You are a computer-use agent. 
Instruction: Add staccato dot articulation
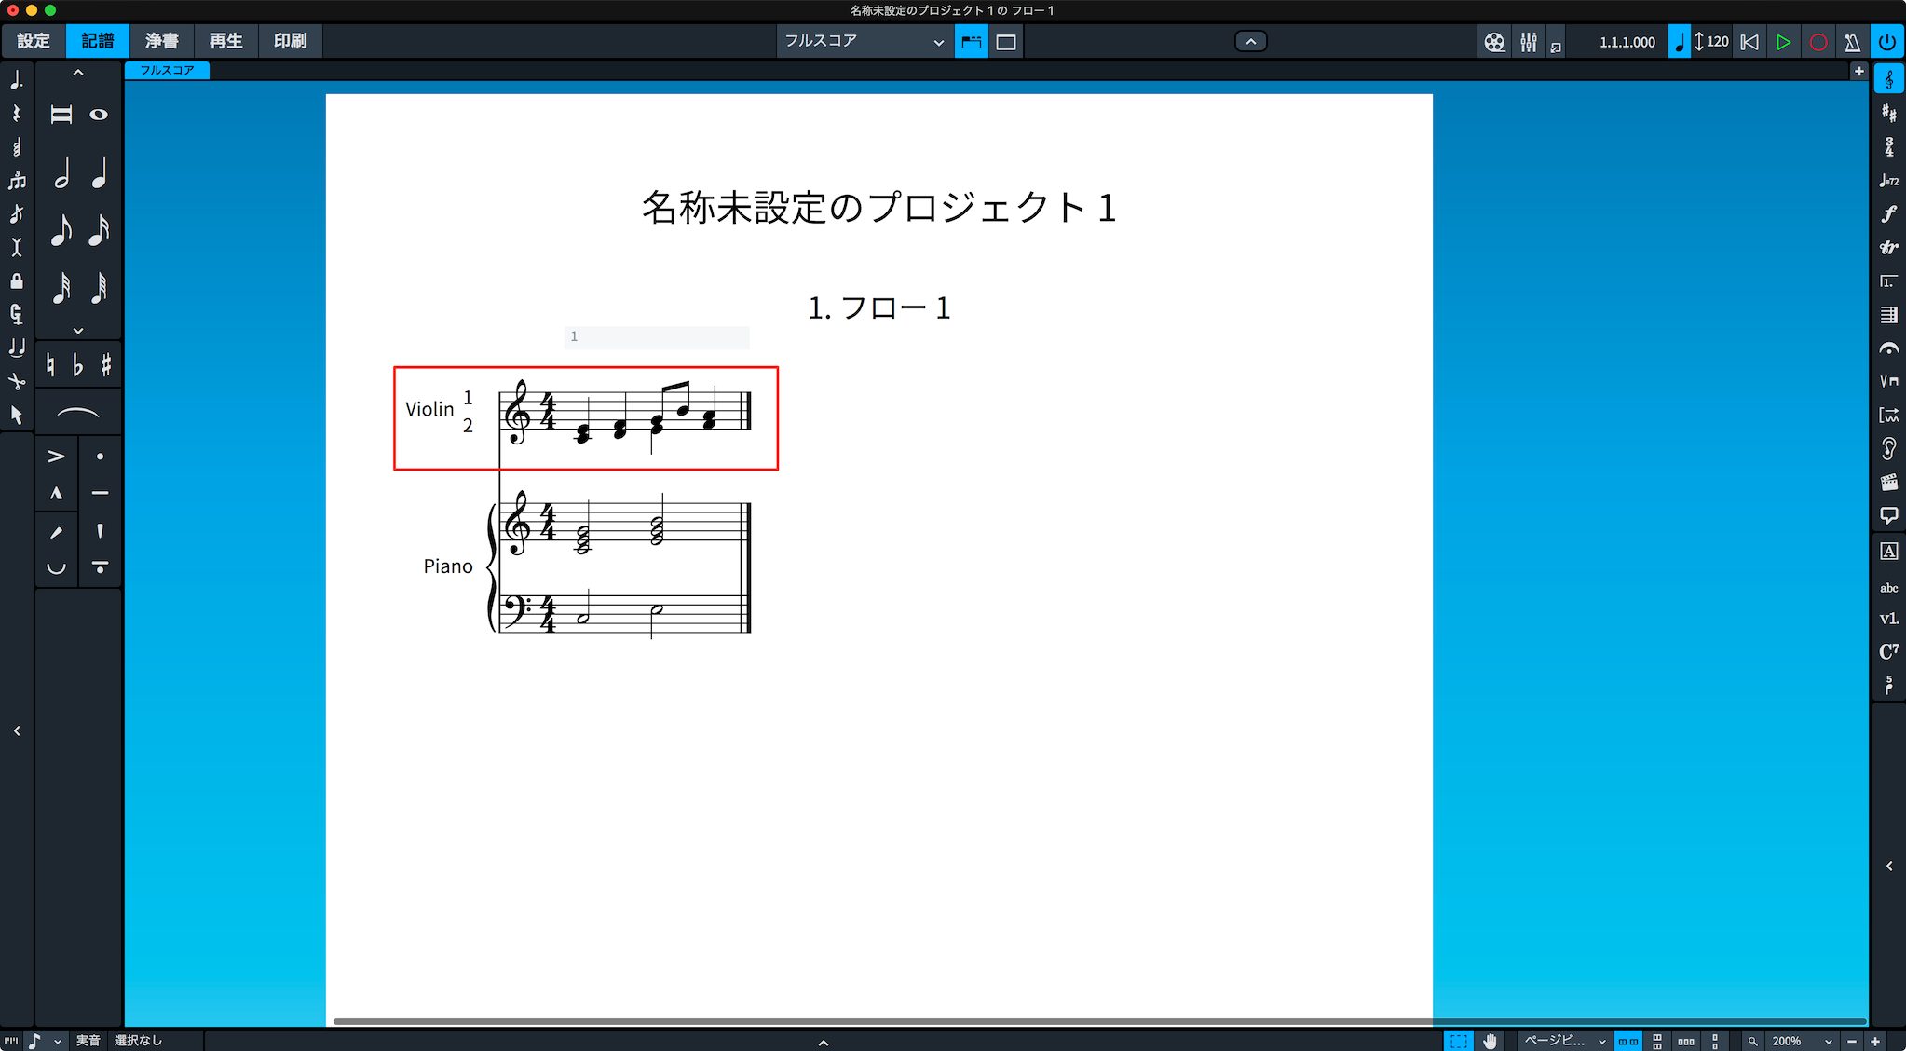pyautogui.click(x=100, y=457)
